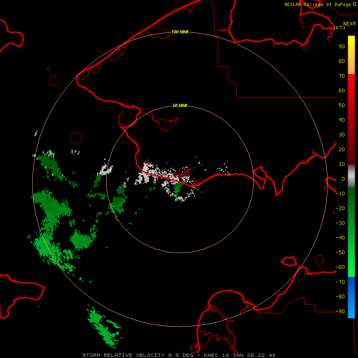Click the "[KT]" units label above the colorbar
This screenshot has width=358, height=358.
(340, 27)
